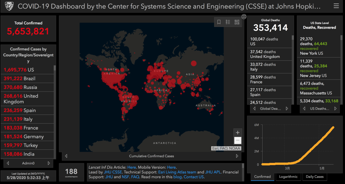Select France in confirmed cases list

[x=27, y=128]
